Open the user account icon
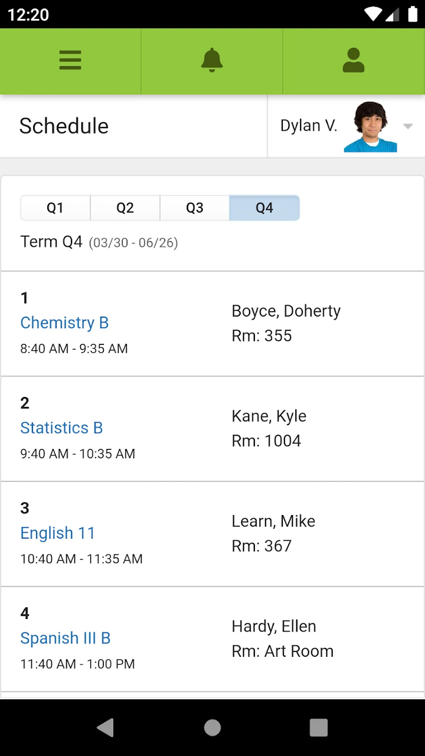 click(x=354, y=60)
